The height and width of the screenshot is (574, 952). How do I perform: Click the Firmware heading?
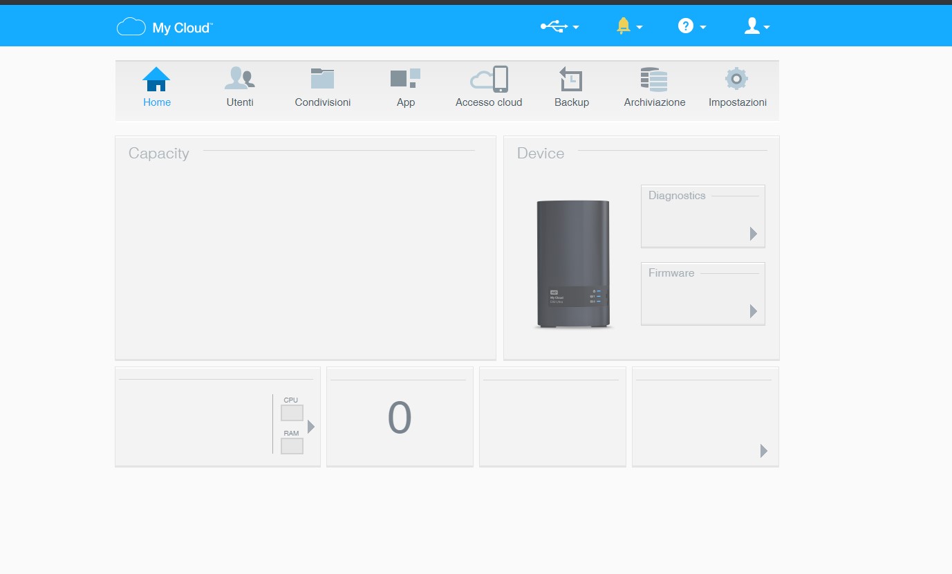pos(671,273)
